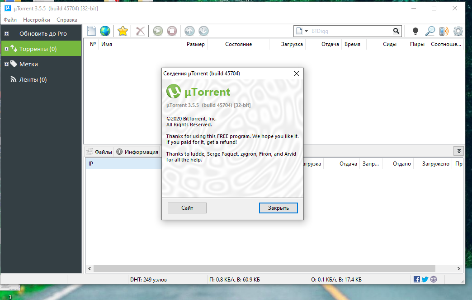Sort by the Пиры column header
The width and height of the screenshot is (472, 300).
(x=413, y=44)
